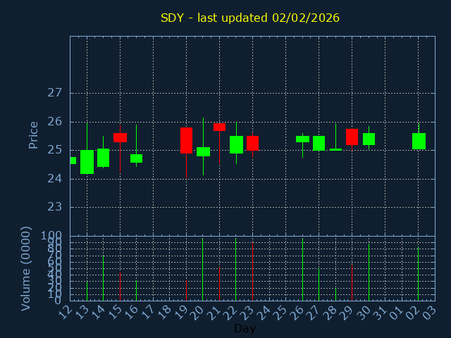Click the green volume bar for day 14
This screenshot has height=338, width=451.
point(104,278)
